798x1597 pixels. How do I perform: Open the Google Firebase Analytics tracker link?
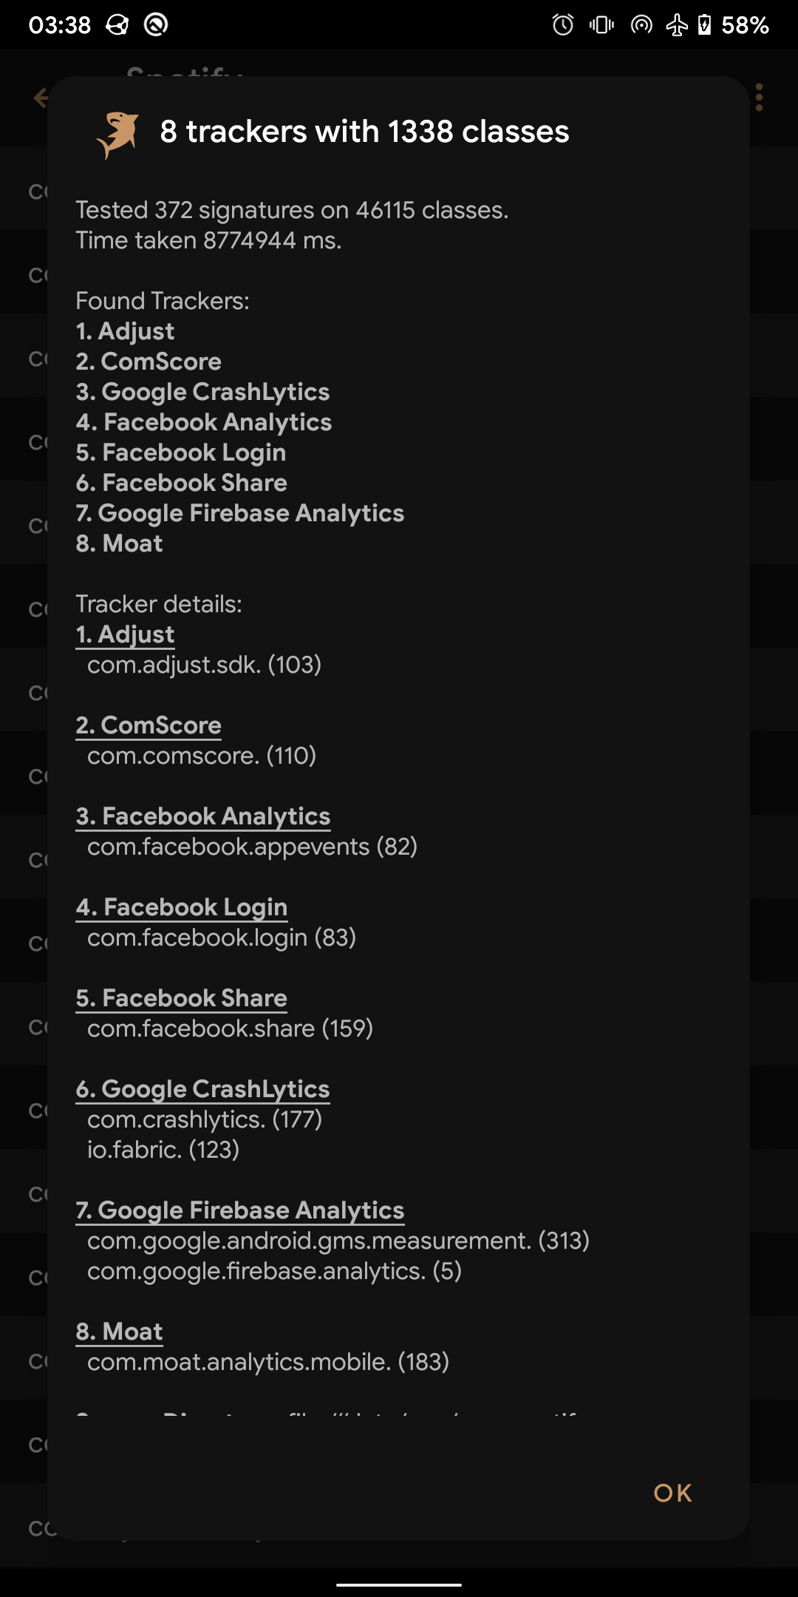tap(239, 1210)
